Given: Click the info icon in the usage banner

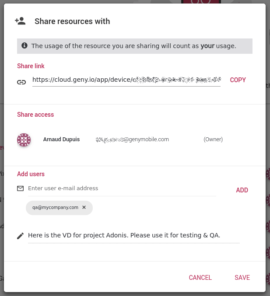Looking at the screenshot, I should (x=25, y=45).
